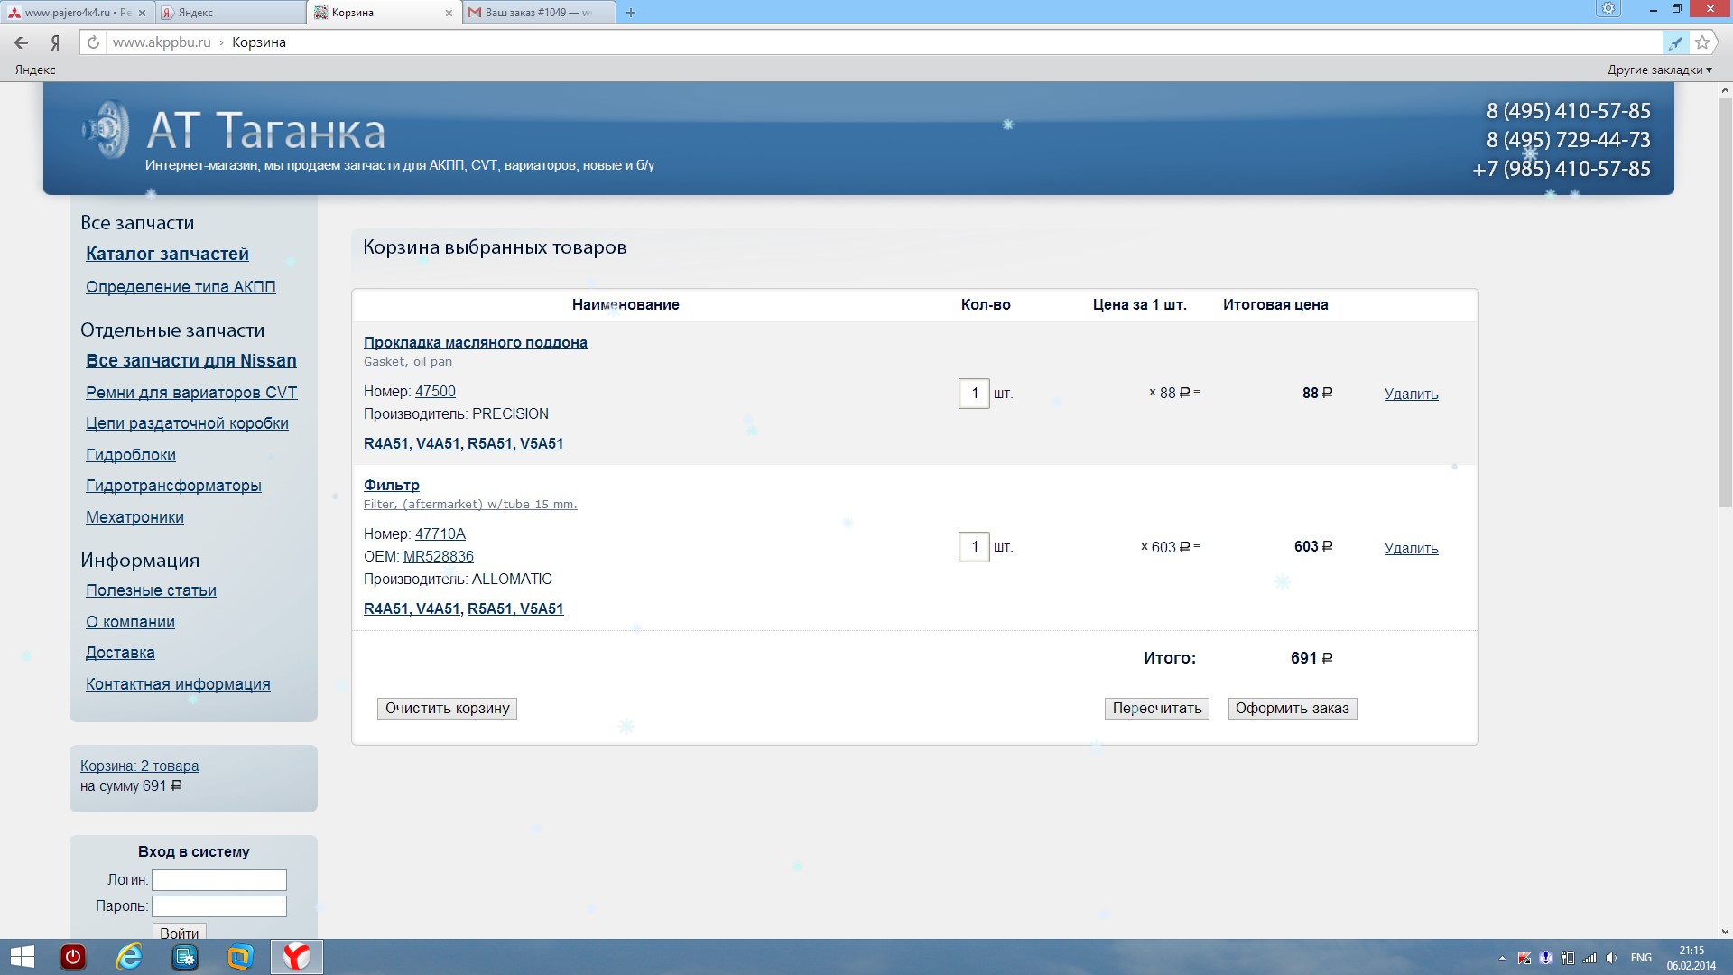
Task: Open a new tab with plus
Action: tap(631, 13)
